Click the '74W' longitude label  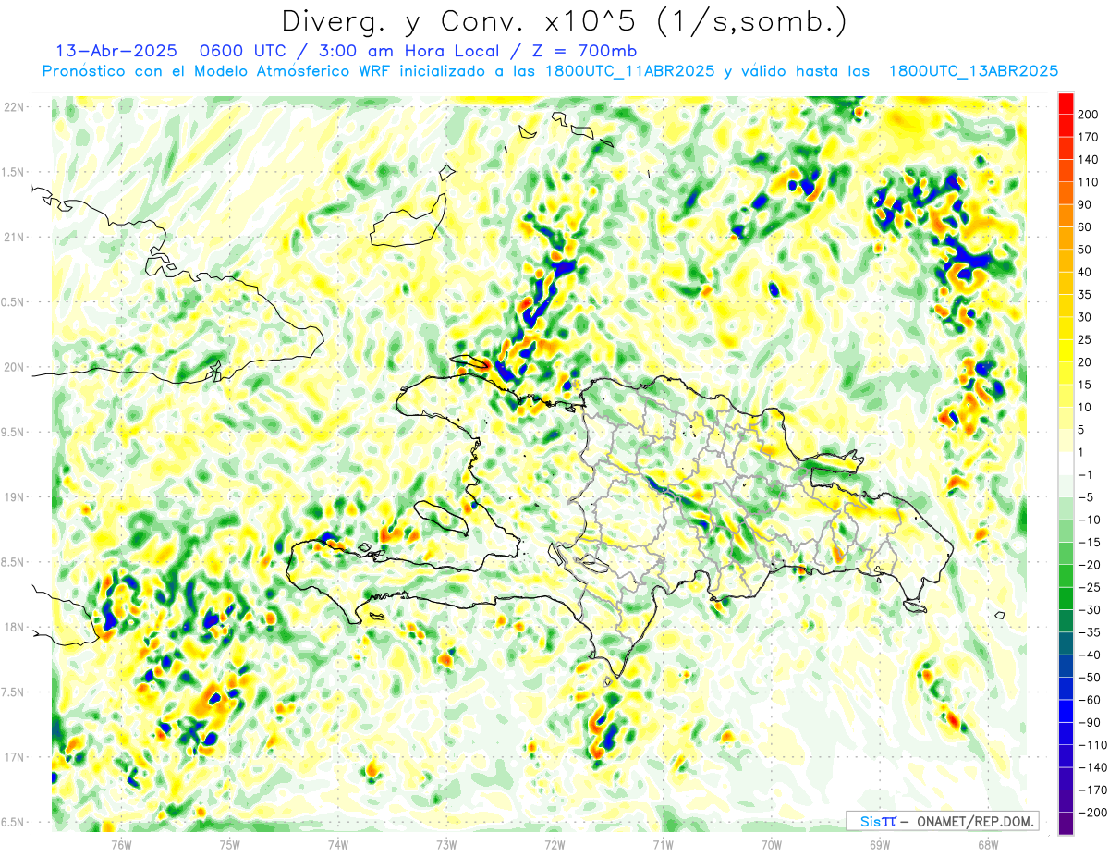click(x=338, y=844)
